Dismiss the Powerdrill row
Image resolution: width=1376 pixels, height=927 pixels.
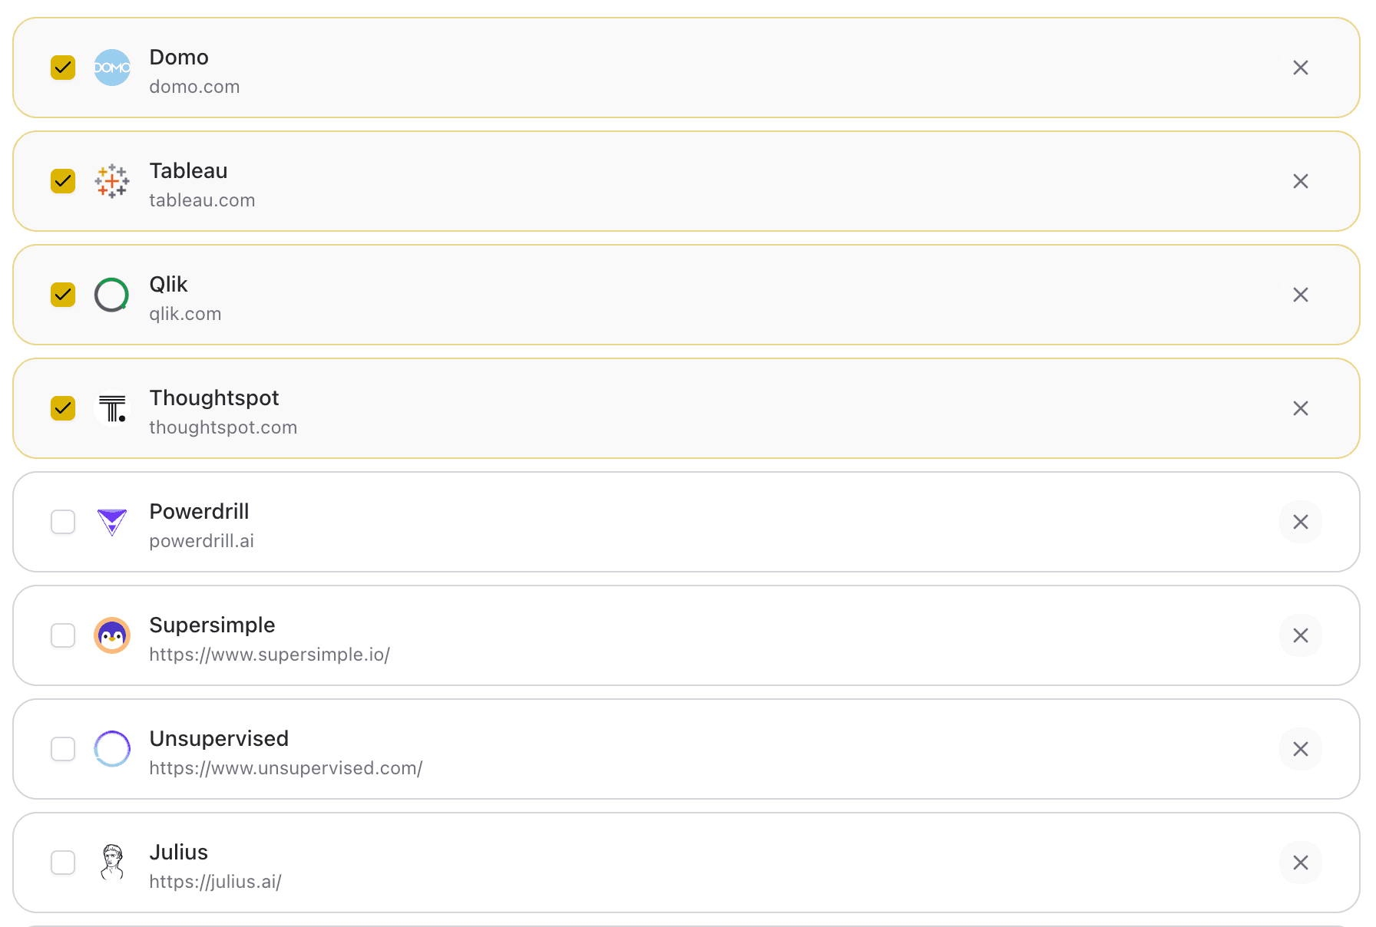tap(1301, 522)
